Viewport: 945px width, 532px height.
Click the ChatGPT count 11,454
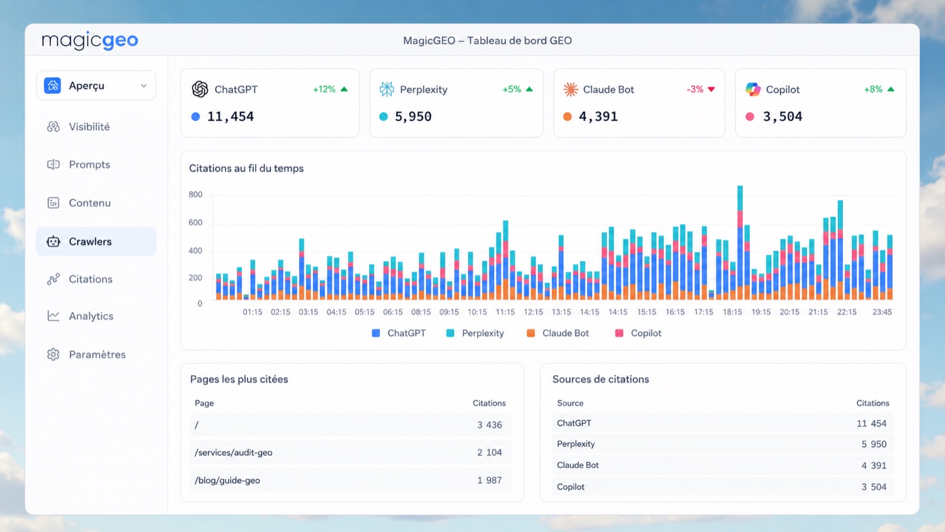pyautogui.click(x=231, y=117)
